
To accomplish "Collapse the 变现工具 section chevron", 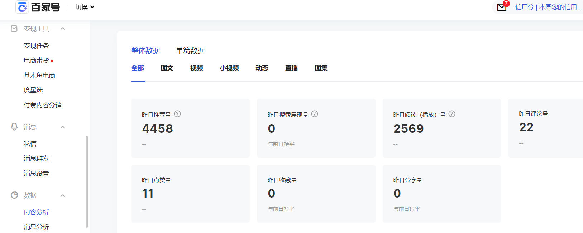I will pyautogui.click(x=63, y=29).
